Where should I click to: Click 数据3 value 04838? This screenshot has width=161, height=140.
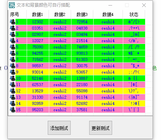[x=82, y=28]
